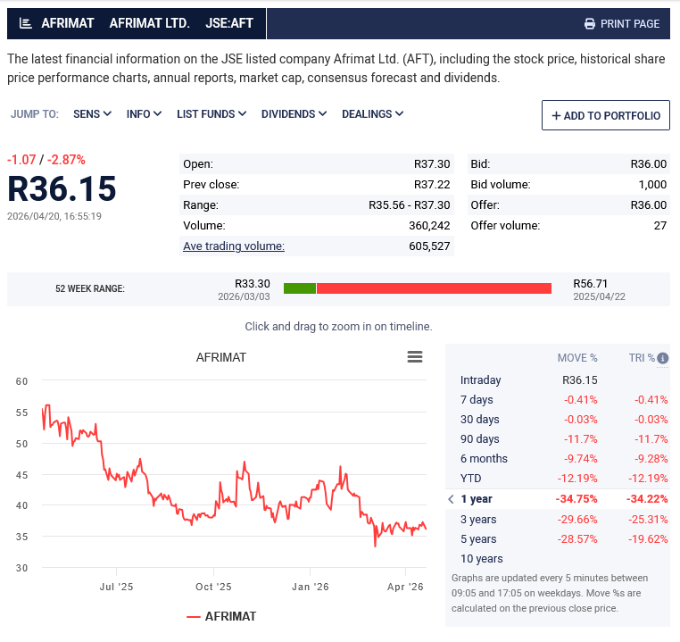Click the Offer volume value 27

point(660,226)
